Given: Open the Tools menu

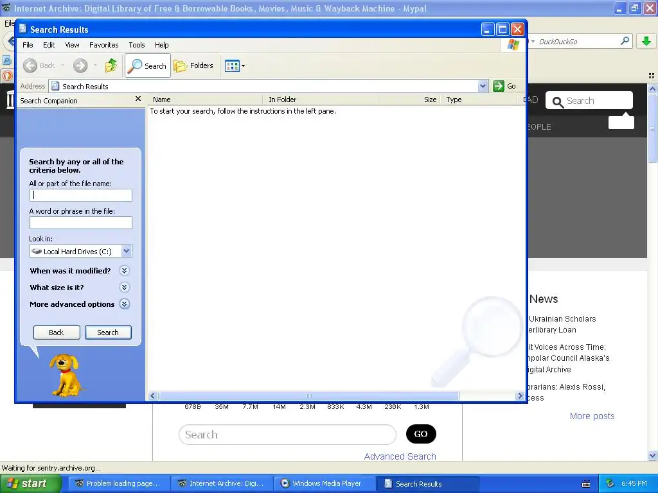Looking at the screenshot, I should click(x=137, y=45).
